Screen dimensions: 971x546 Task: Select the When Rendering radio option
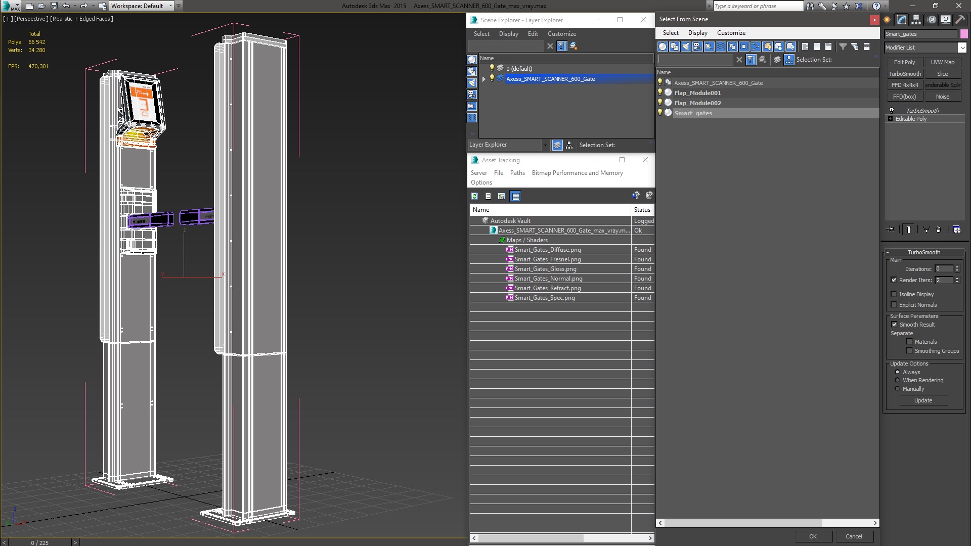tap(897, 380)
